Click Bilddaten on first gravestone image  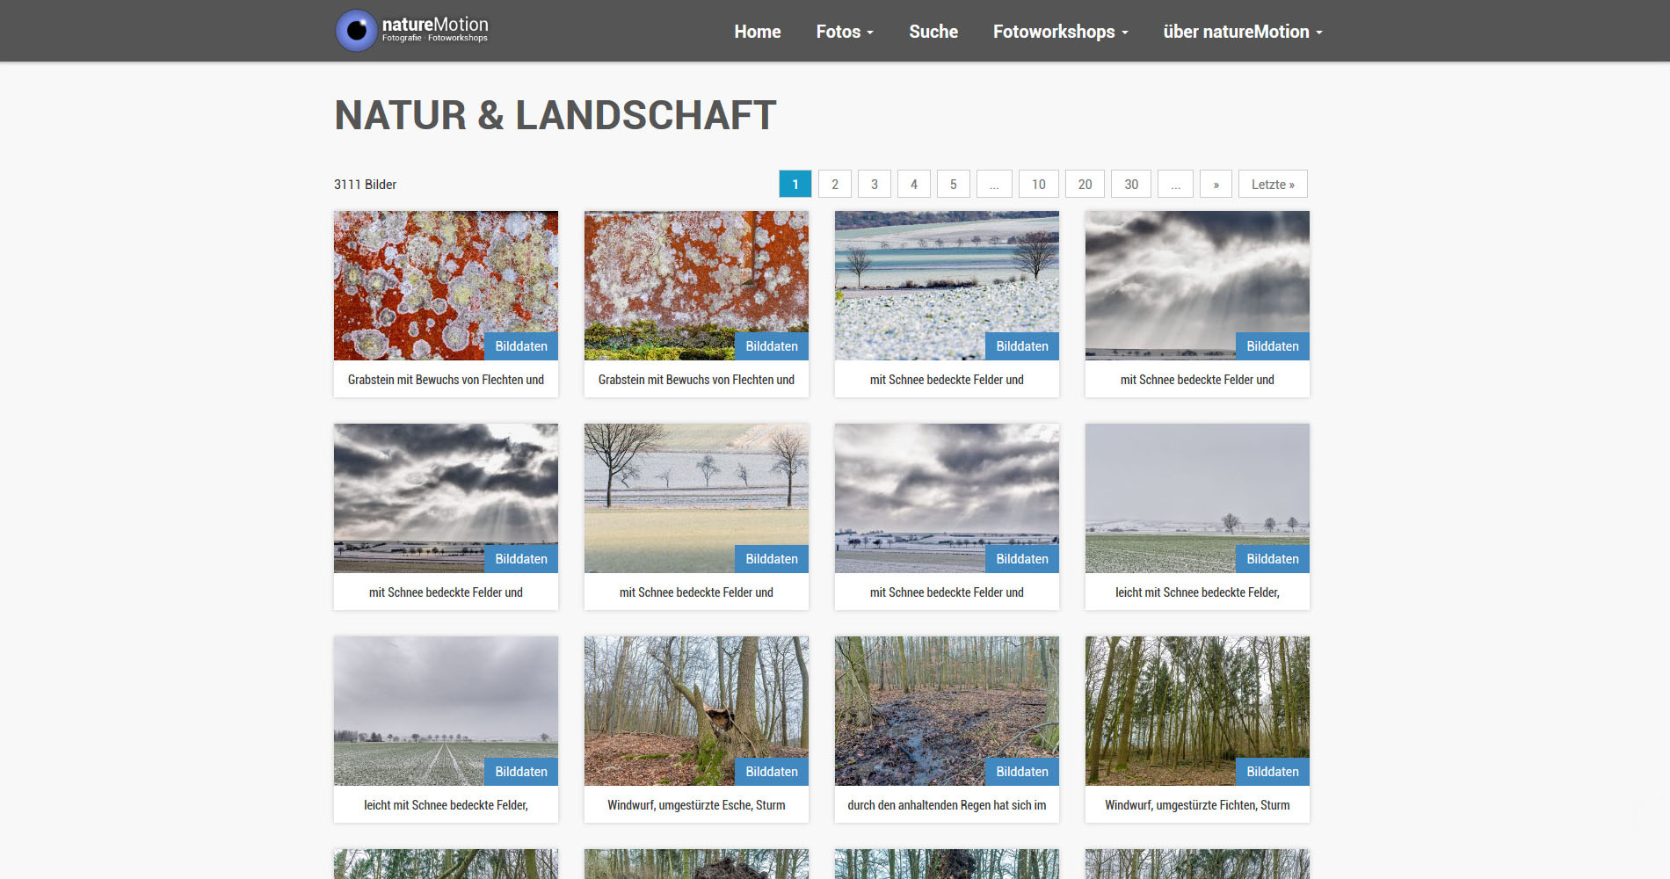(x=520, y=346)
